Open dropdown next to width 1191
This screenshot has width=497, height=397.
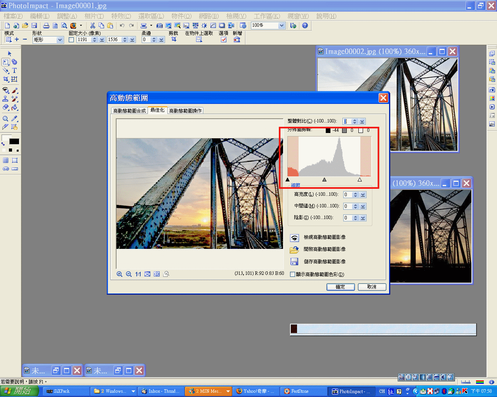(x=102, y=40)
